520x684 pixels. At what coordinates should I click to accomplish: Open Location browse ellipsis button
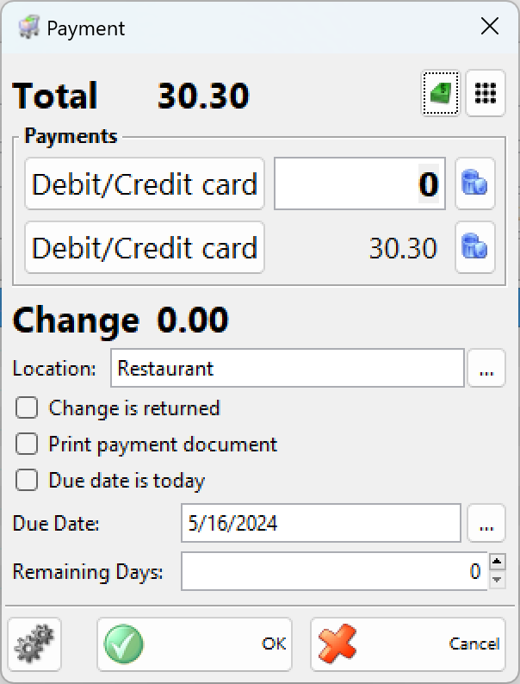coord(486,369)
